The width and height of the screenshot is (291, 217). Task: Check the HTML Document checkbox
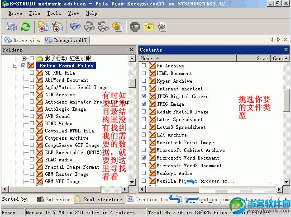coord(143,73)
